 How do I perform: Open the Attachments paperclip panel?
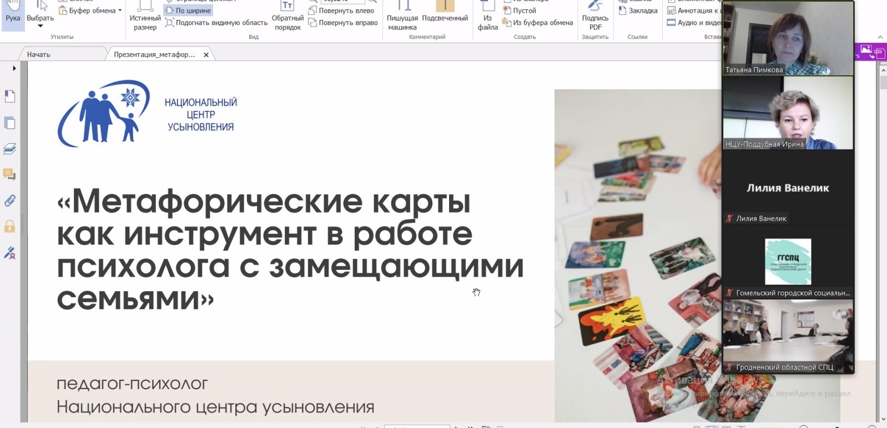10,200
